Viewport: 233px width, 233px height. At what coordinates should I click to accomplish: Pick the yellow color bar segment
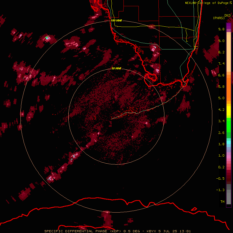pos(229,111)
